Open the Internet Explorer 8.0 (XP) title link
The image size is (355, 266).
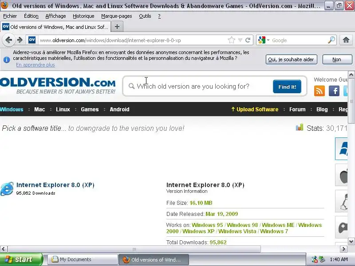(x=55, y=185)
